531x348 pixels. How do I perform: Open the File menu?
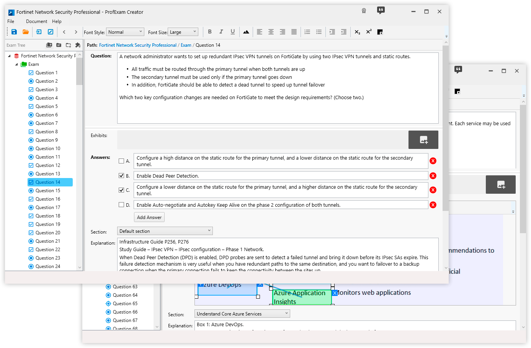[x=11, y=21]
